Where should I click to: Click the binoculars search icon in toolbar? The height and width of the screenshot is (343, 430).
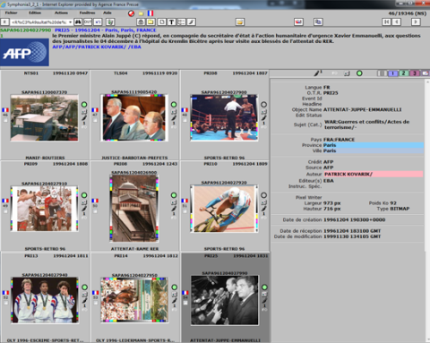click(78, 22)
